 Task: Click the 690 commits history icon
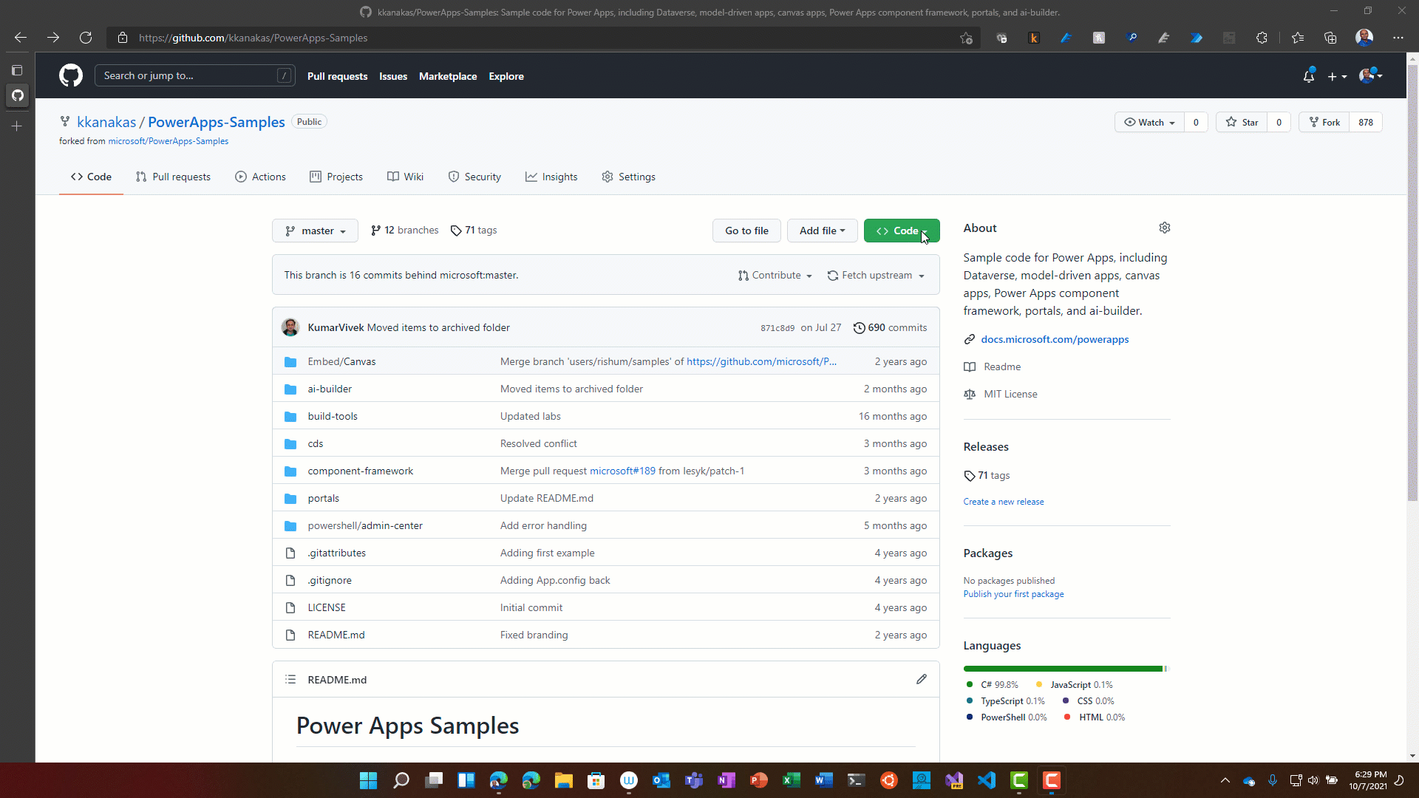point(859,327)
